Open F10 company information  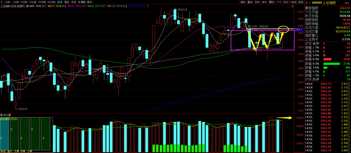tap(279, 2)
